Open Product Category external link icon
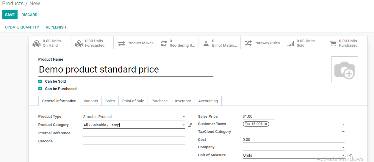Viewport: 374px width, 162px height. [x=190, y=125]
